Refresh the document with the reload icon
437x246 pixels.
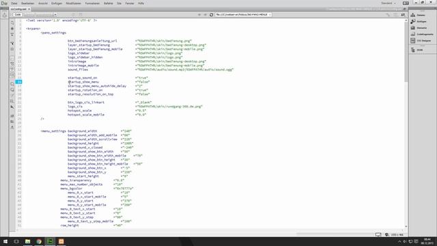tap(211, 14)
